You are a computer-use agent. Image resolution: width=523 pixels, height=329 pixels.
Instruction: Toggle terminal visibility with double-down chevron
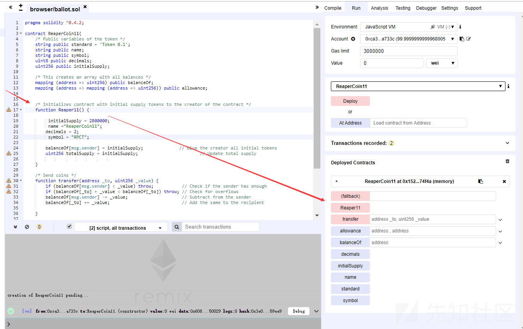pyautogui.click(x=15, y=227)
